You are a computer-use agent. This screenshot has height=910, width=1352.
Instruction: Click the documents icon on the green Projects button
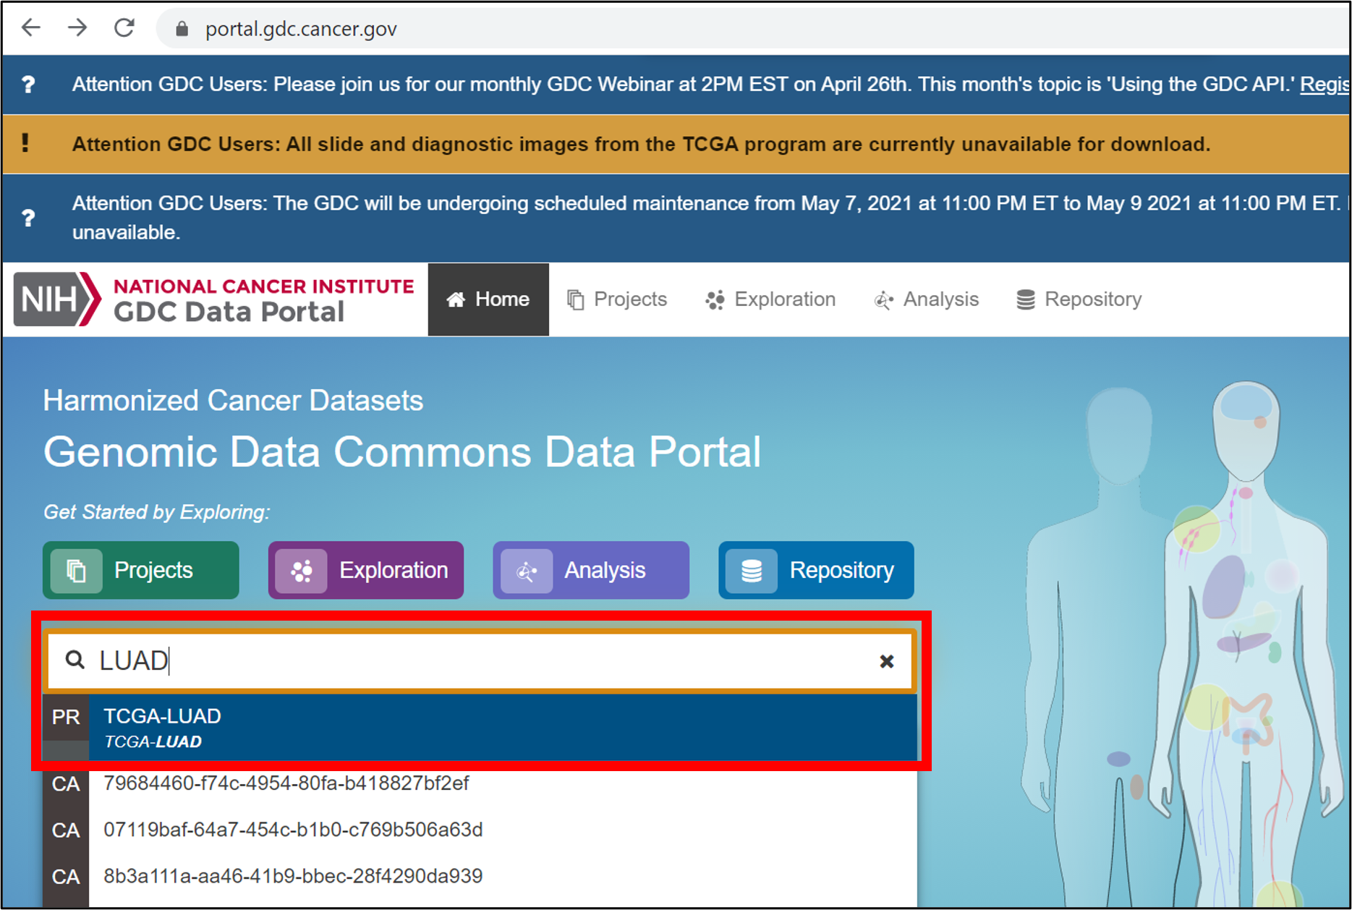[77, 571]
